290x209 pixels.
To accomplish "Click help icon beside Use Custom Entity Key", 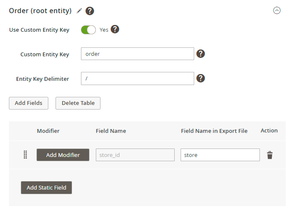I will coord(115,30).
